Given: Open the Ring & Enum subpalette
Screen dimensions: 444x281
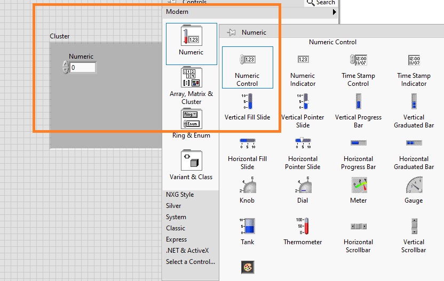Looking at the screenshot, I should click(191, 119).
